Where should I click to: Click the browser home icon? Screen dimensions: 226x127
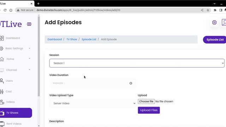[x=11, y=10]
